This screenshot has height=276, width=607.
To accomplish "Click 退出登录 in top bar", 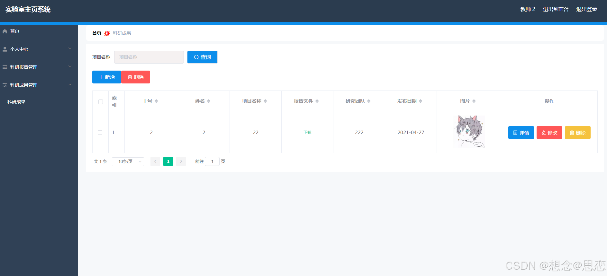I will pyautogui.click(x=586, y=9).
